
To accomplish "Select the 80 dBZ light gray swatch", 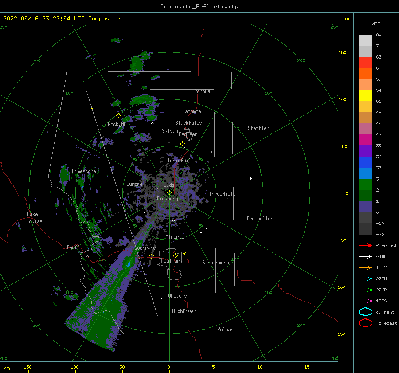I will tap(365, 40).
